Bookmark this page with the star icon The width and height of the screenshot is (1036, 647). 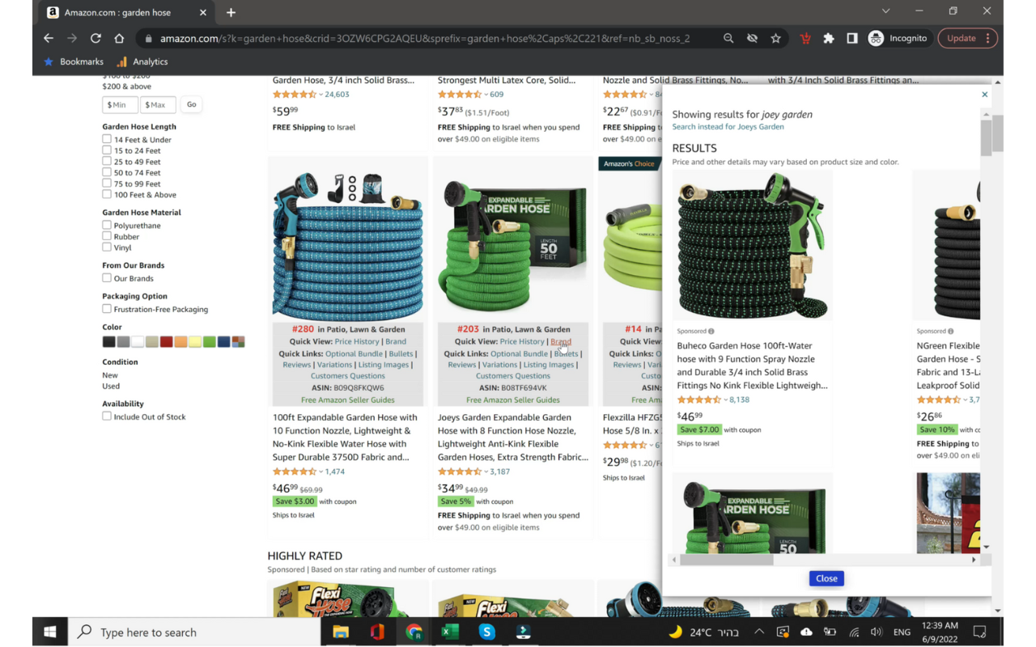(776, 38)
